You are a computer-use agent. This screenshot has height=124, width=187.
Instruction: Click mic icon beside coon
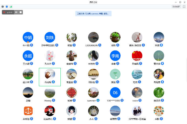(140, 101)
